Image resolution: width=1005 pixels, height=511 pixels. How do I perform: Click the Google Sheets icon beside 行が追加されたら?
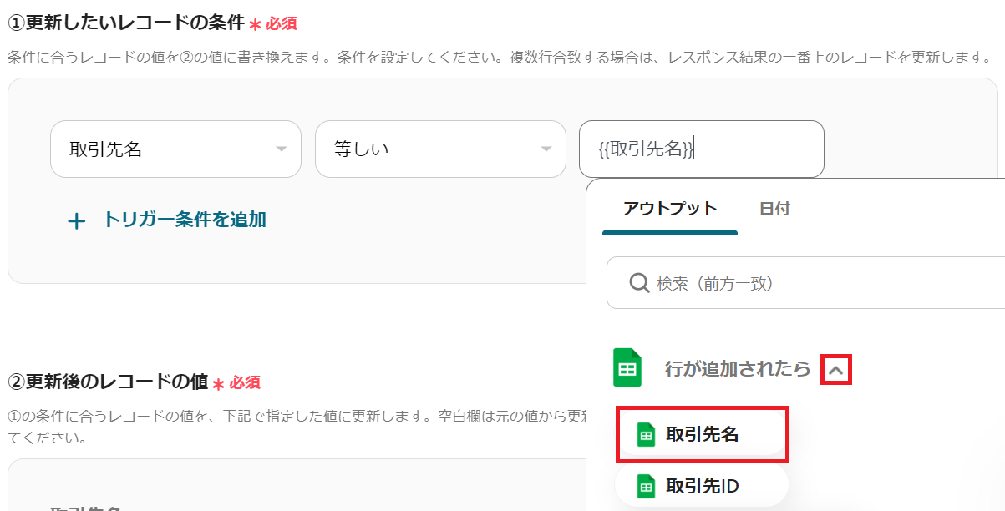point(627,367)
